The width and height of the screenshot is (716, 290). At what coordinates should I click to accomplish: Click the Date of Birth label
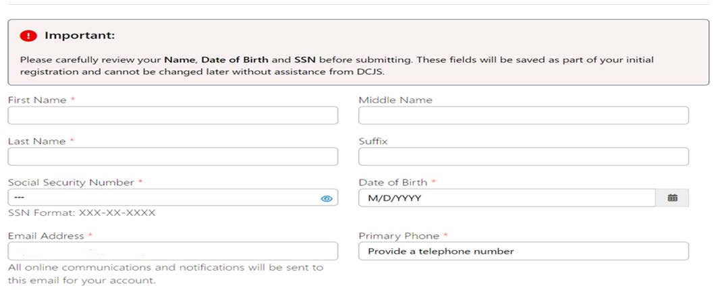(x=393, y=182)
